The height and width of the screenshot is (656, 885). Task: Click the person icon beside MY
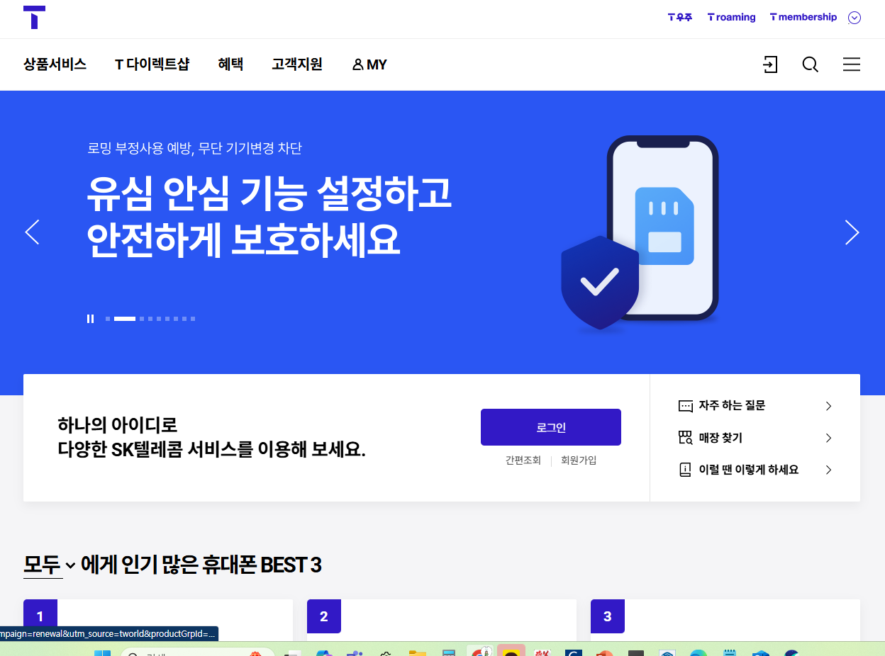coord(357,65)
